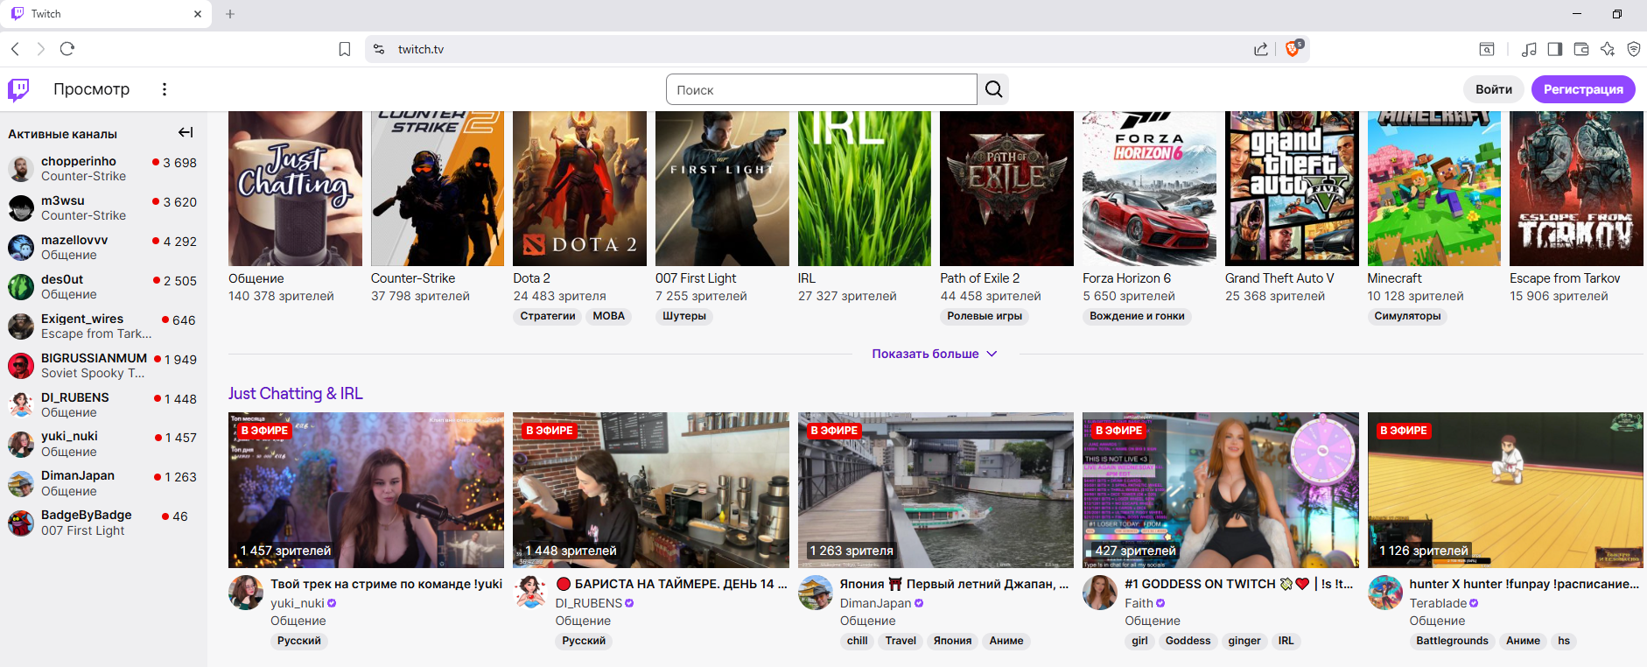Click Faith streamer avatar under stream
This screenshot has width=1647, height=667.
pos(1100,593)
